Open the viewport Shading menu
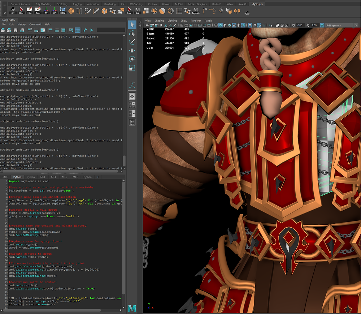Image resolution: width=361 pixels, height=314 pixels. click(x=159, y=21)
